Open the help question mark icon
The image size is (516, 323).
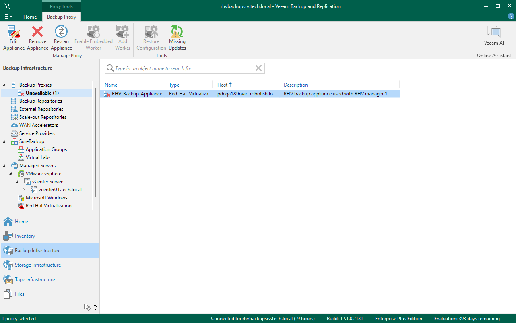(511, 17)
